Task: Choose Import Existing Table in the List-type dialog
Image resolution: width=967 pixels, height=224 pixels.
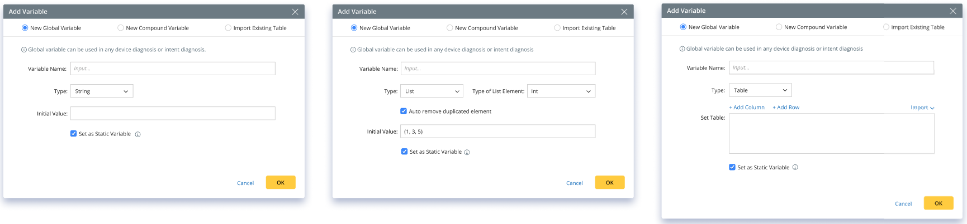Action: click(557, 28)
